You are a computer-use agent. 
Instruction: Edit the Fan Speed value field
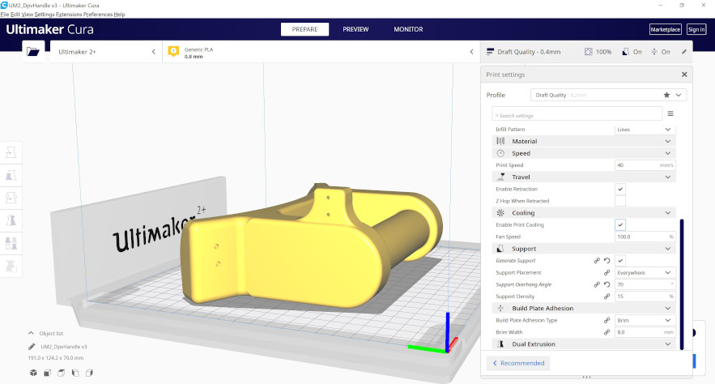coord(645,237)
